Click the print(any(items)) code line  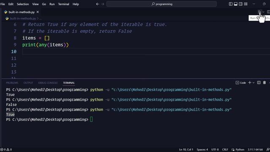46,45
